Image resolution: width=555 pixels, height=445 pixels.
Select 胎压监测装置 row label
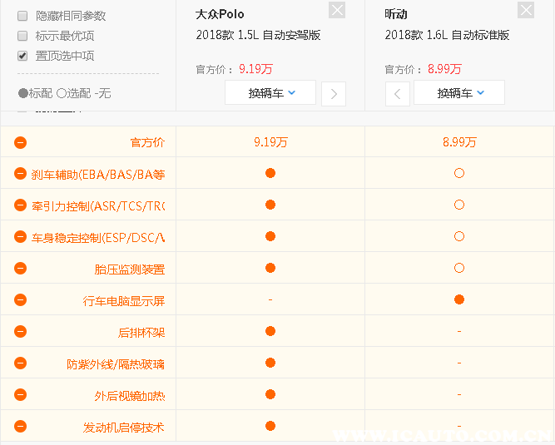130,269
